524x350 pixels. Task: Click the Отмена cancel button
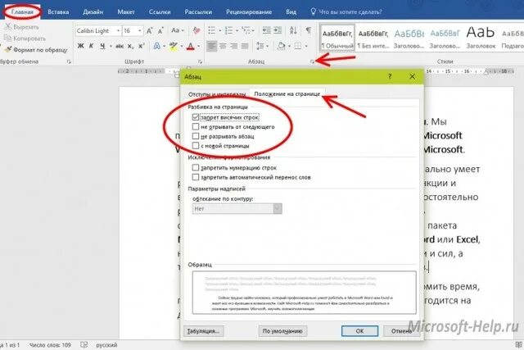[x=401, y=331]
